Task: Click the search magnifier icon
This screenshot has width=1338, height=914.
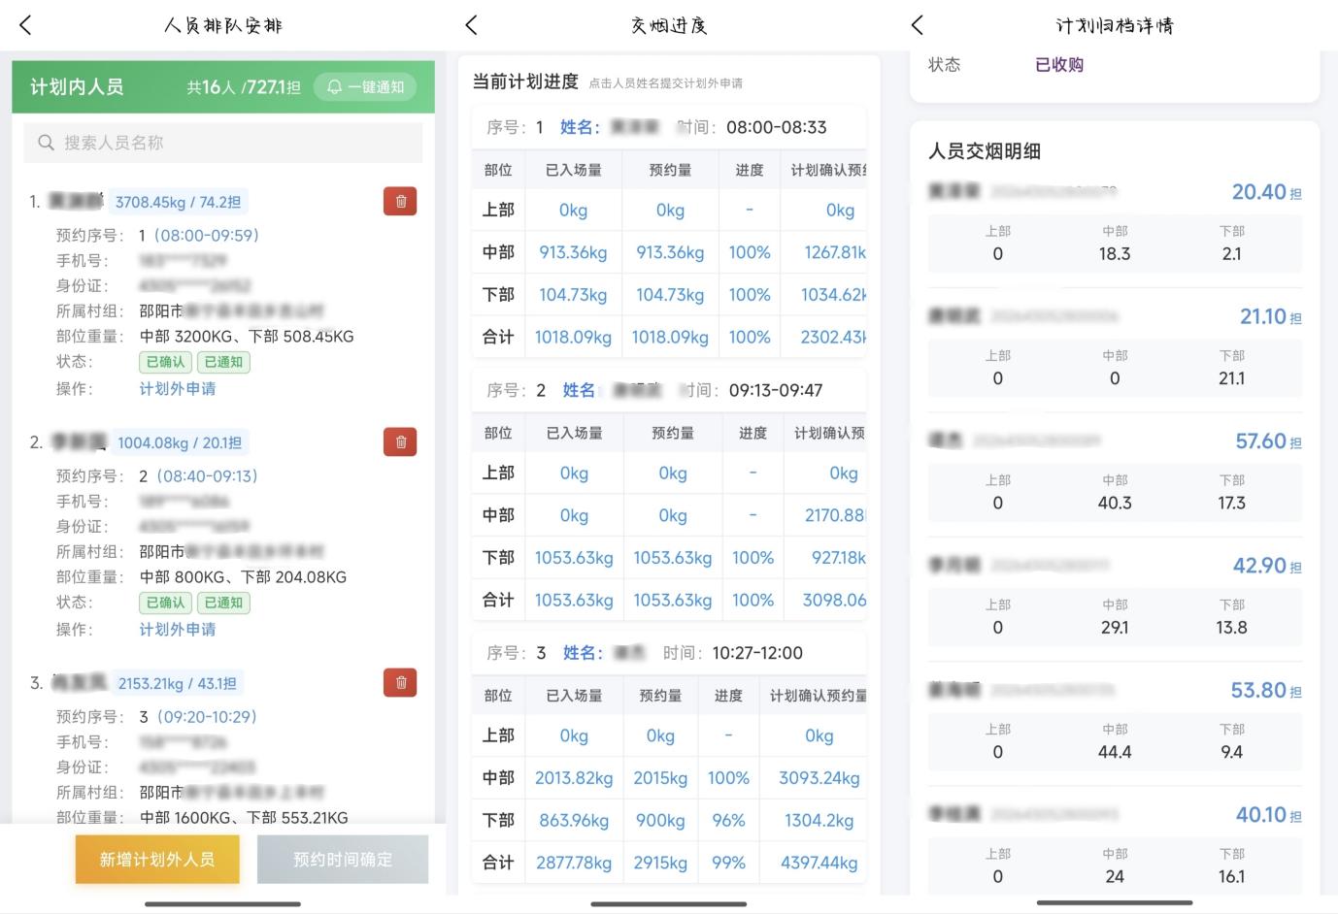Action: tap(46, 143)
